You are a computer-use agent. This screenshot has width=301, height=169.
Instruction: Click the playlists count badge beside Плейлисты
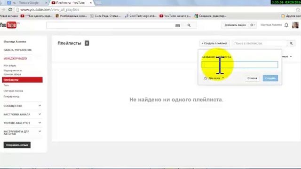coord(87,43)
